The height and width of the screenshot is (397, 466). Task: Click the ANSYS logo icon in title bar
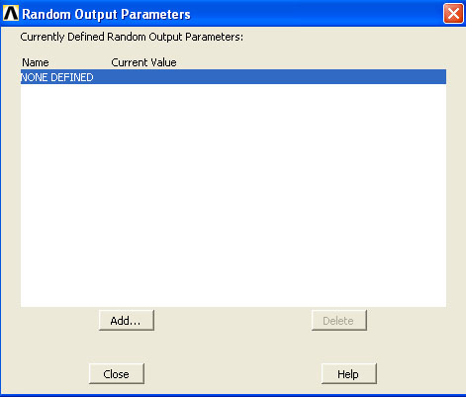tap(11, 14)
